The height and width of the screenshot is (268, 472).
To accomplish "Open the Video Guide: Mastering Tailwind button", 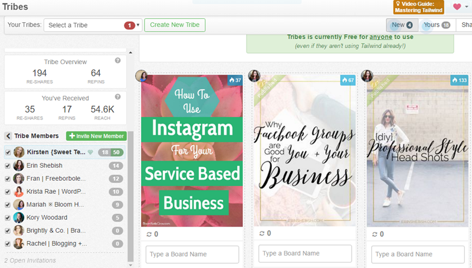I will (x=418, y=7).
